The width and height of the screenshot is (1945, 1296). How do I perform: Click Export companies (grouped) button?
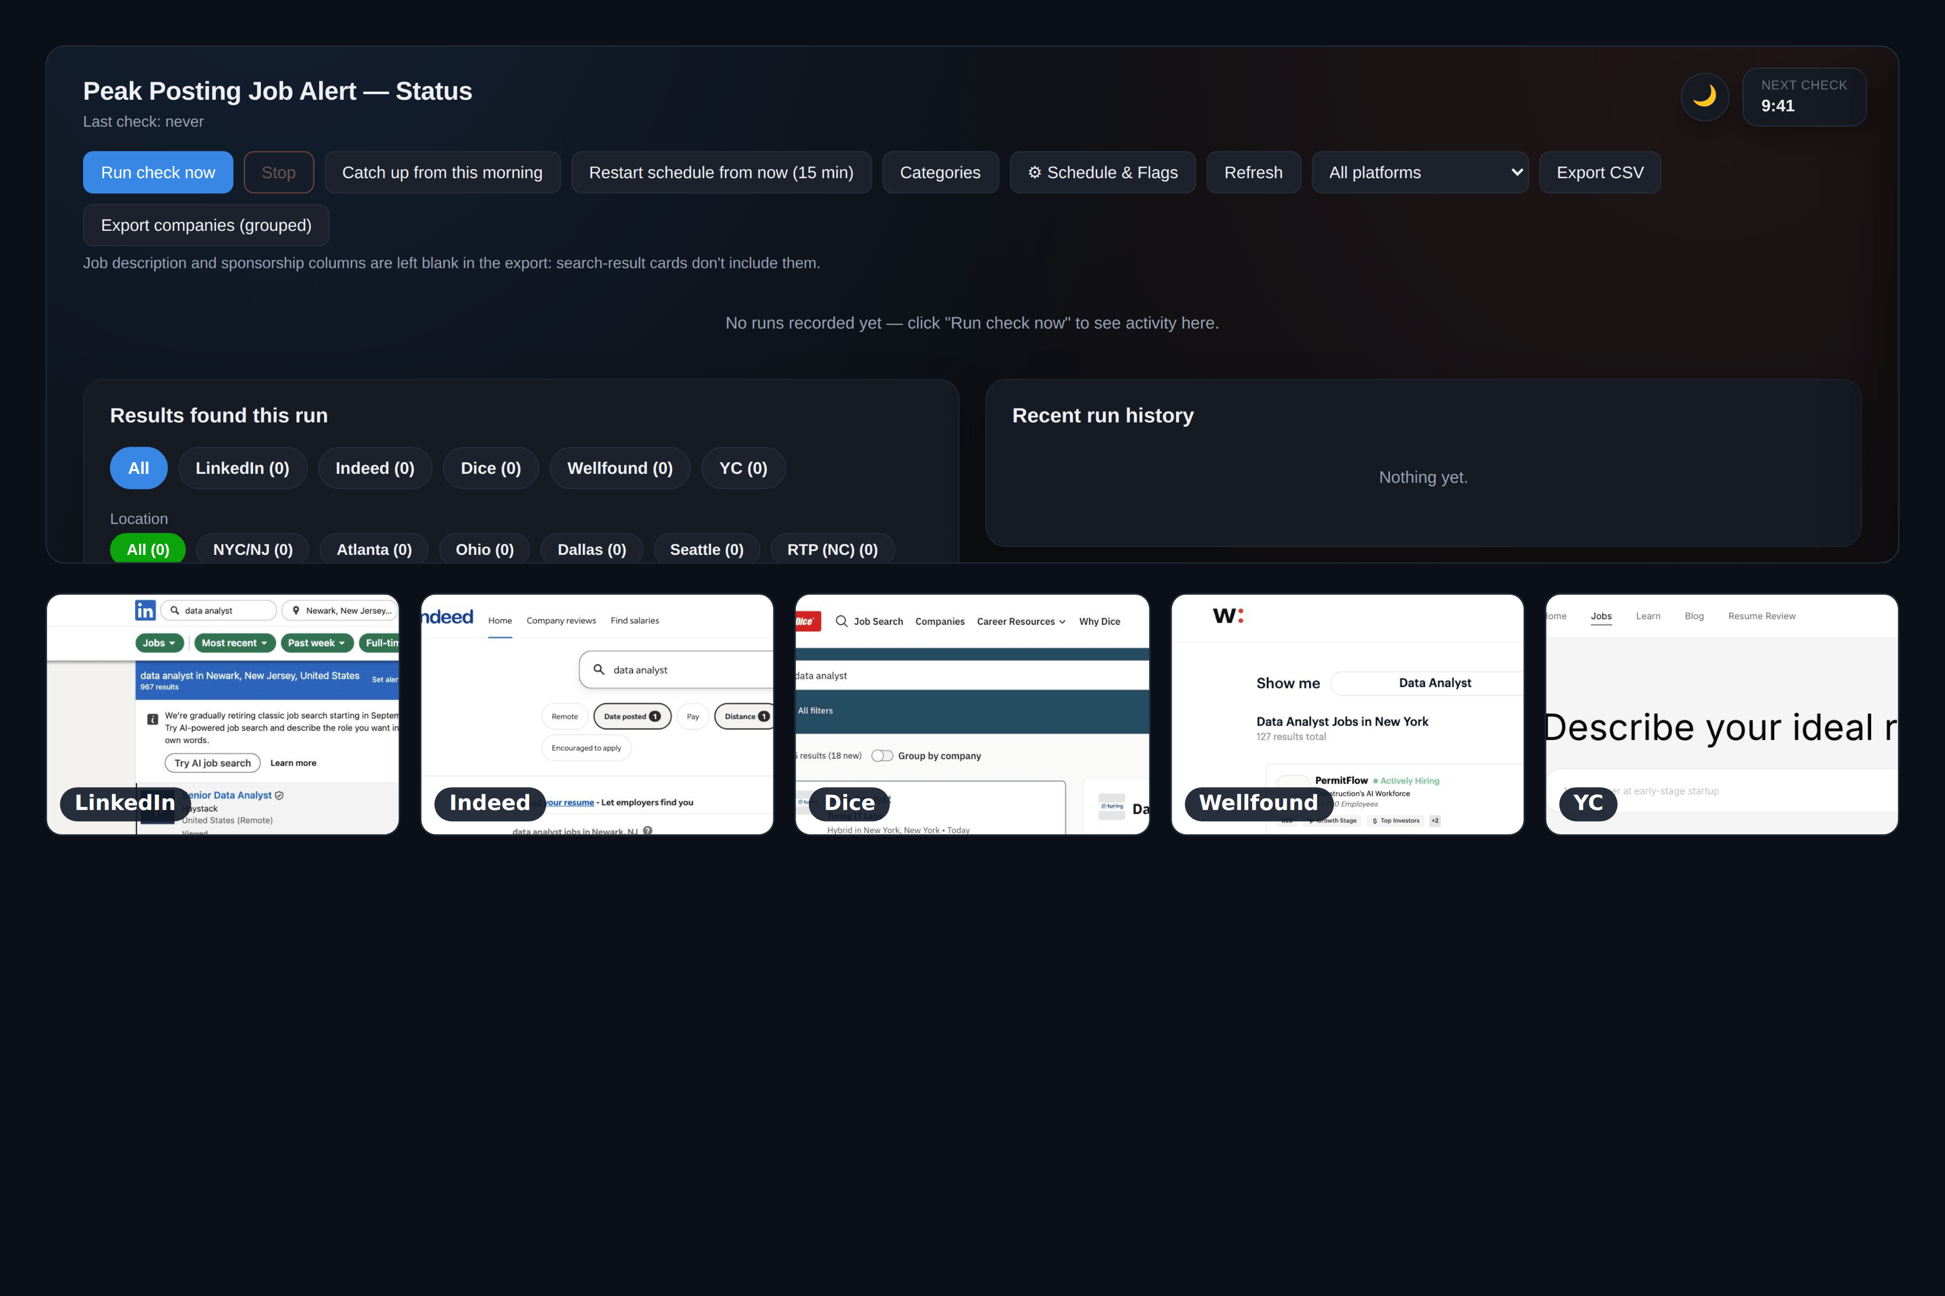point(206,225)
